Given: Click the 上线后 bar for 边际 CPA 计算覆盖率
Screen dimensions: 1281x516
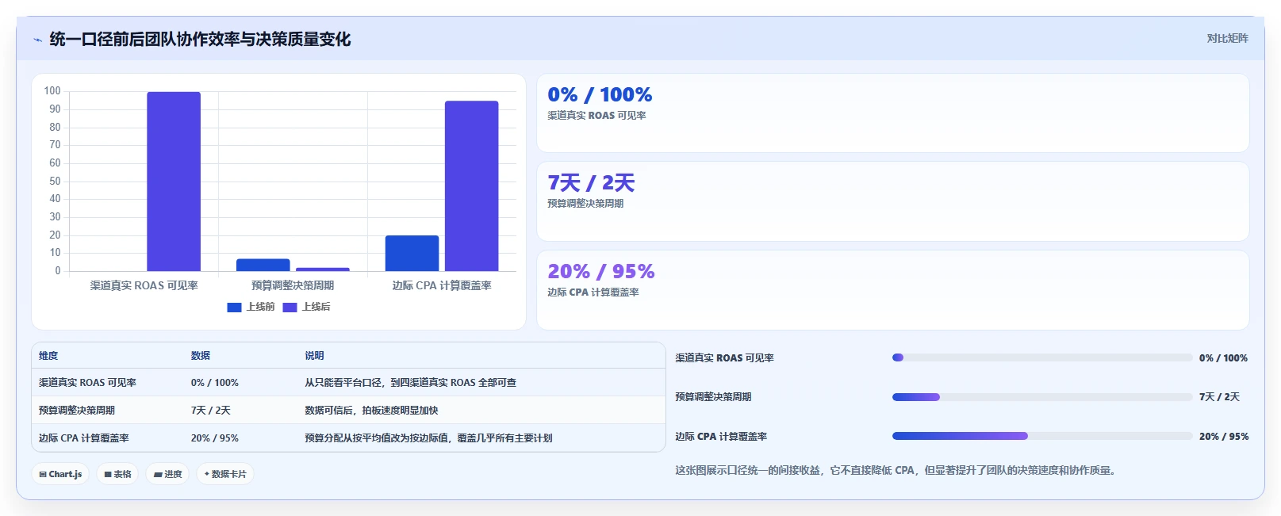Looking at the screenshot, I should pyautogui.click(x=471, y=186).
